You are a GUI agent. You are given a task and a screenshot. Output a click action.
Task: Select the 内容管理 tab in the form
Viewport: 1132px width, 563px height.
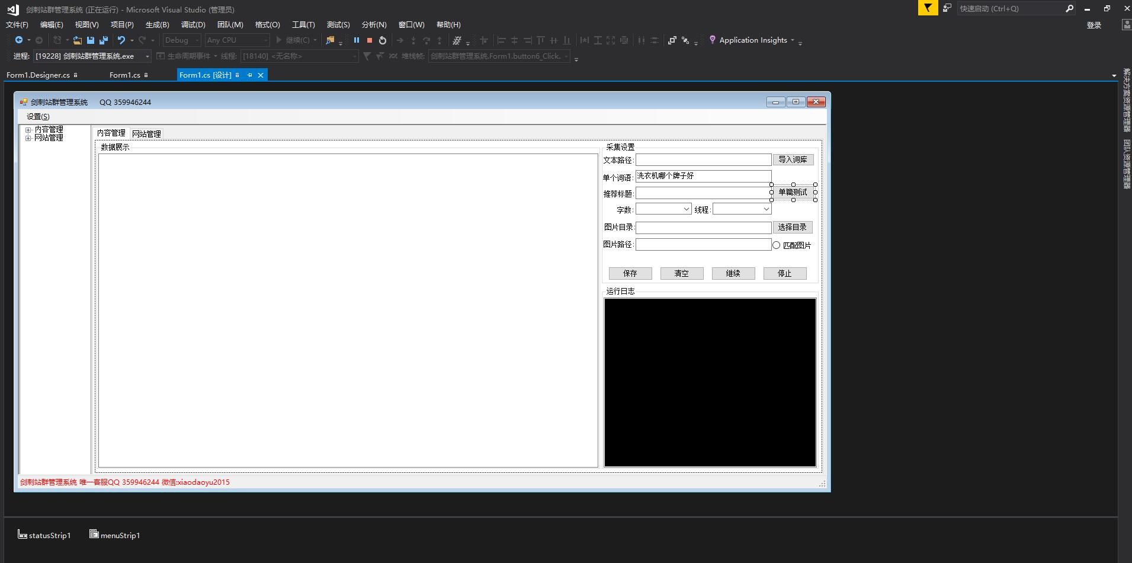[x=111, y=133]
